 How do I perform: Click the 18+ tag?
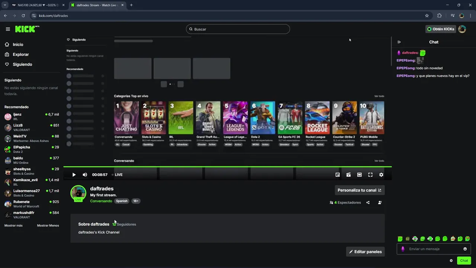tap(136, 201)
